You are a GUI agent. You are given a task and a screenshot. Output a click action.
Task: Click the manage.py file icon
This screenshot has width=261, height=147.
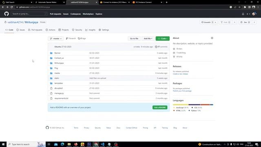point(51,94)
